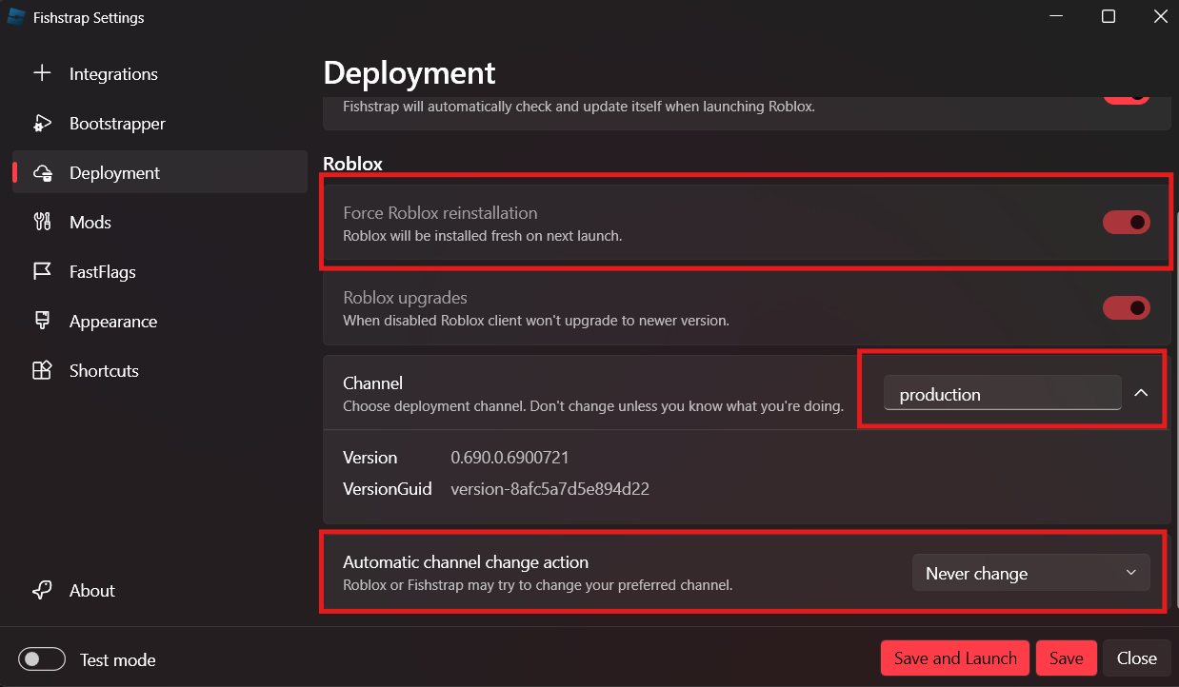Screen dimensions: 1179x687
Task: Open the Shortcuts page label
Action: 104,370
